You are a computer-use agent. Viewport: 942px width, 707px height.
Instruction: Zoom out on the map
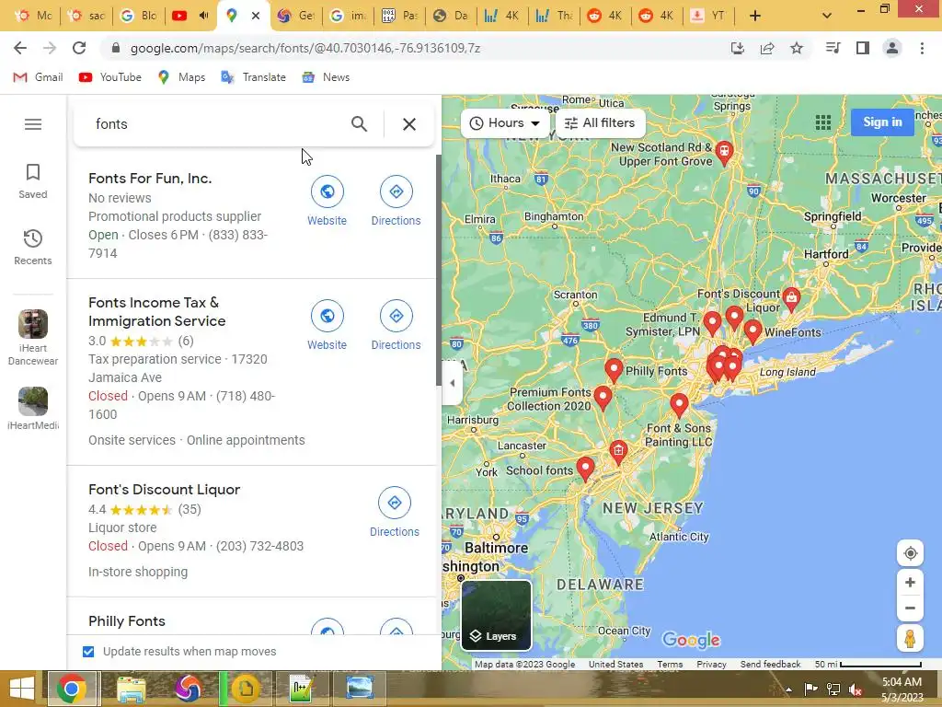(x=910, y=608)
